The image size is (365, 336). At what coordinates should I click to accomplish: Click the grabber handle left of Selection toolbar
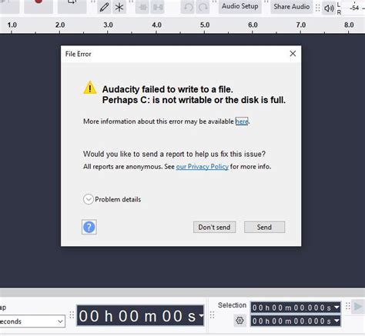tap(212, 315)
